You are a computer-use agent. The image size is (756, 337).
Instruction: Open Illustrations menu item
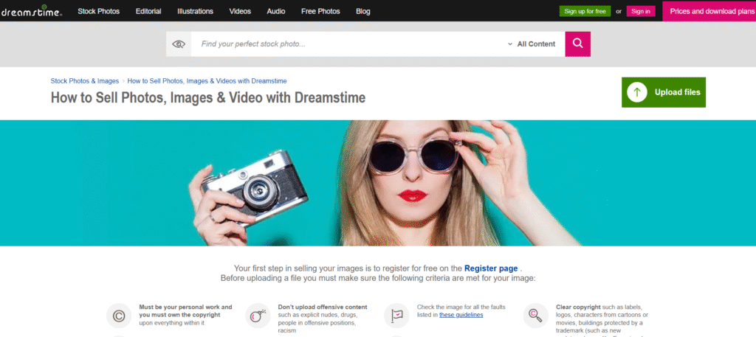click(x=195, y=11)
